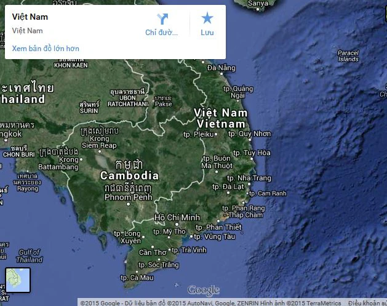Click the 'Krong Siem Reap' label
The image size is (387, 306).
pyautogui.click(x=99, y=142)
